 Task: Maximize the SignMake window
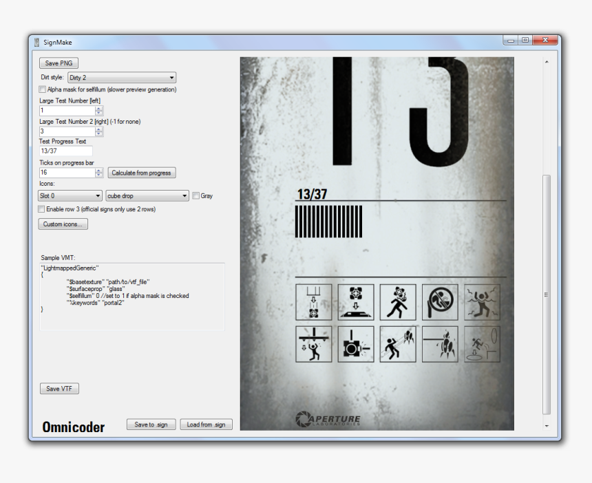[x=525, y=41]
